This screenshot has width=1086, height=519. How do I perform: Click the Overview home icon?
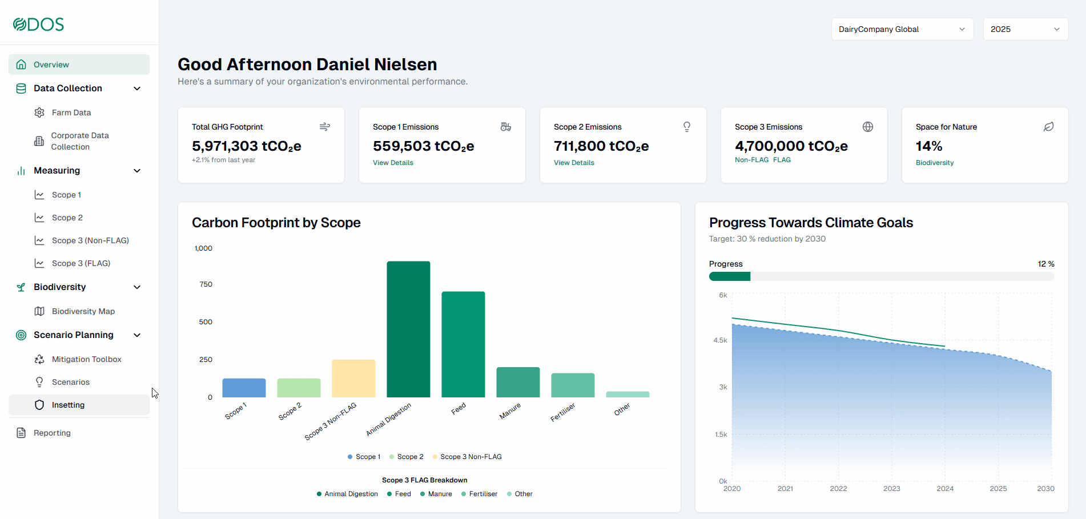tap(21, 65)
